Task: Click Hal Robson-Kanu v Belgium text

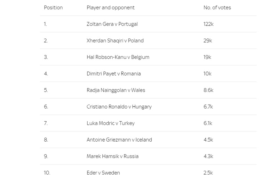Action: point(118,57)
